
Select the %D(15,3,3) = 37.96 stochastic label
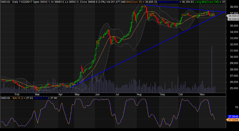(46, 98)
